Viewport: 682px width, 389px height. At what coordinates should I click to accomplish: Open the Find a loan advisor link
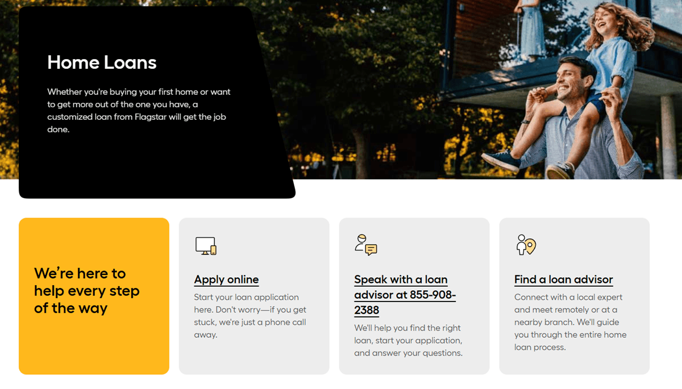tap(564, 279)
